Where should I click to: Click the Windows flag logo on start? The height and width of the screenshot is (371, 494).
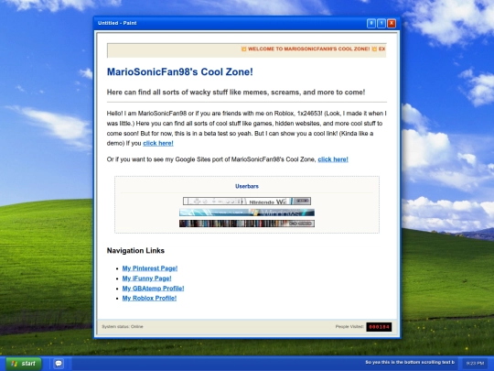click(x=14, y=364)
